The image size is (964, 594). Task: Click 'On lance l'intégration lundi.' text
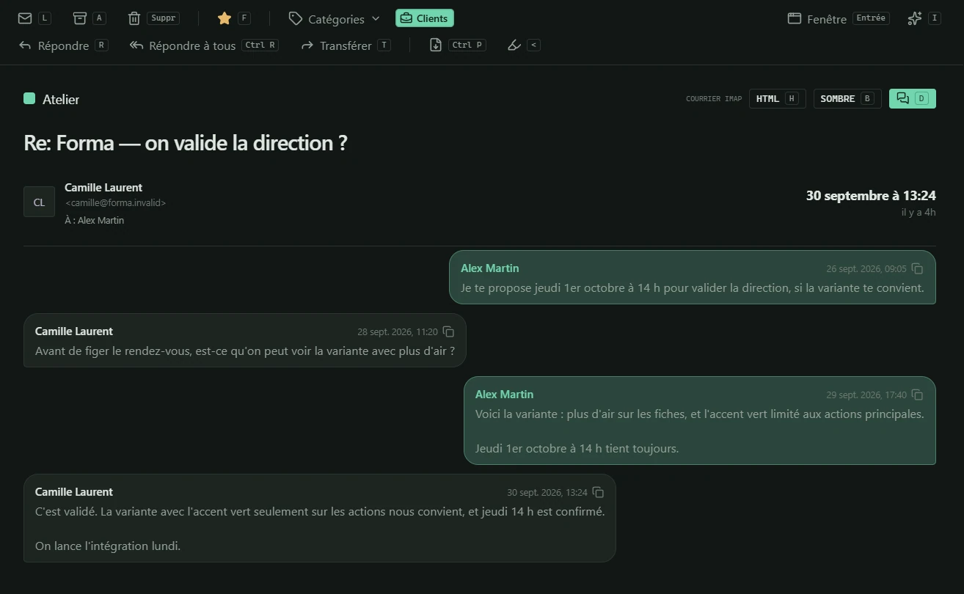click(108, 546)
